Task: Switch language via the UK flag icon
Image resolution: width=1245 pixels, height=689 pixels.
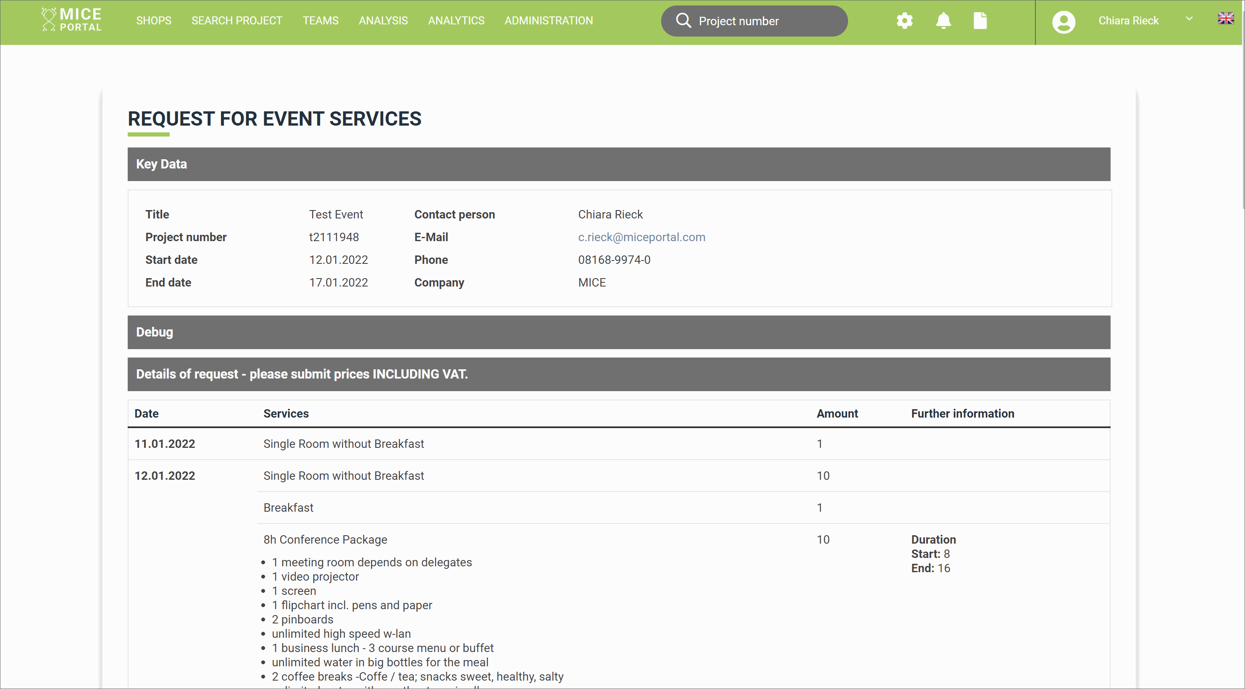Action: coord(1226,18)
